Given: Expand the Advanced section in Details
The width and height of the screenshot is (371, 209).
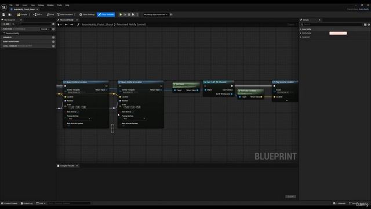Looking at the screenshot, I should click(300, 37).
